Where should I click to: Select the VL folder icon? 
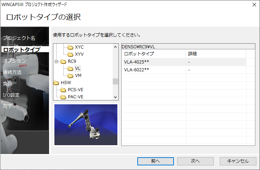click(x=70, y=68)
